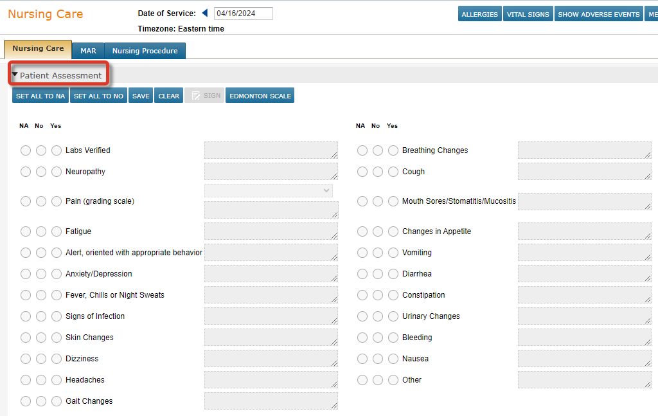Open the Allergies panel
Screen dimensions: 658x416
tap(480, 14)
